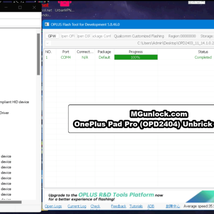Close the Device Manager window
The width and height of the screenshot is (214, 214).
click(34, 7)
